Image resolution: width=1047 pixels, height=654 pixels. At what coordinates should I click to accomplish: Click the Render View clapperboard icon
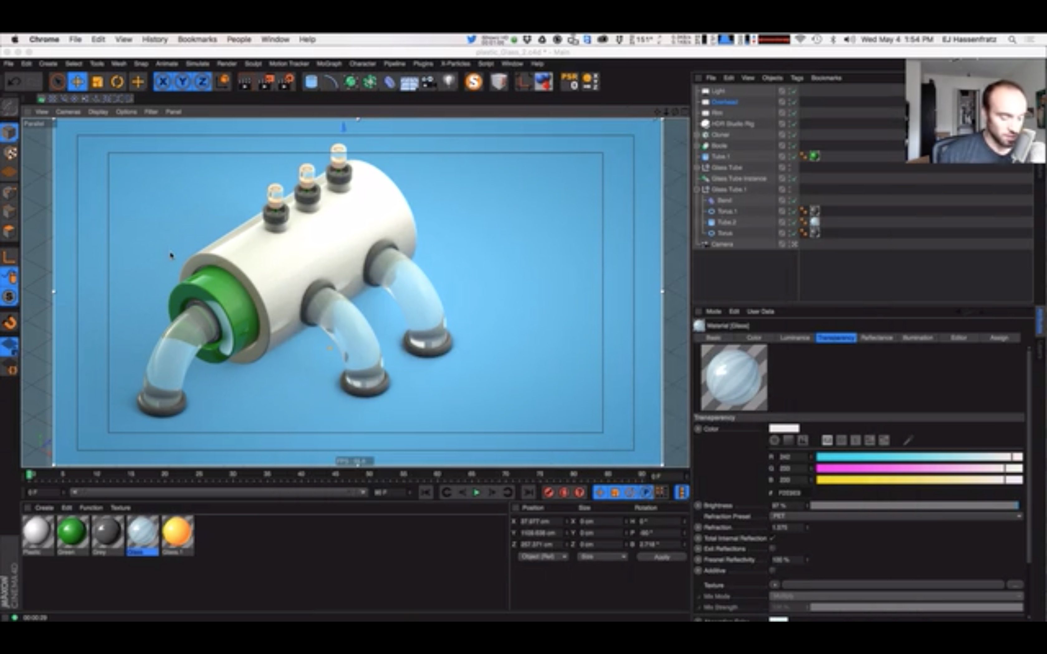245,82
